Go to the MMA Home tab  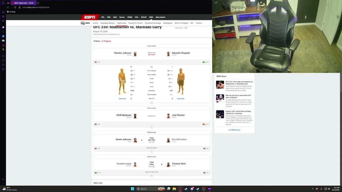96,23
